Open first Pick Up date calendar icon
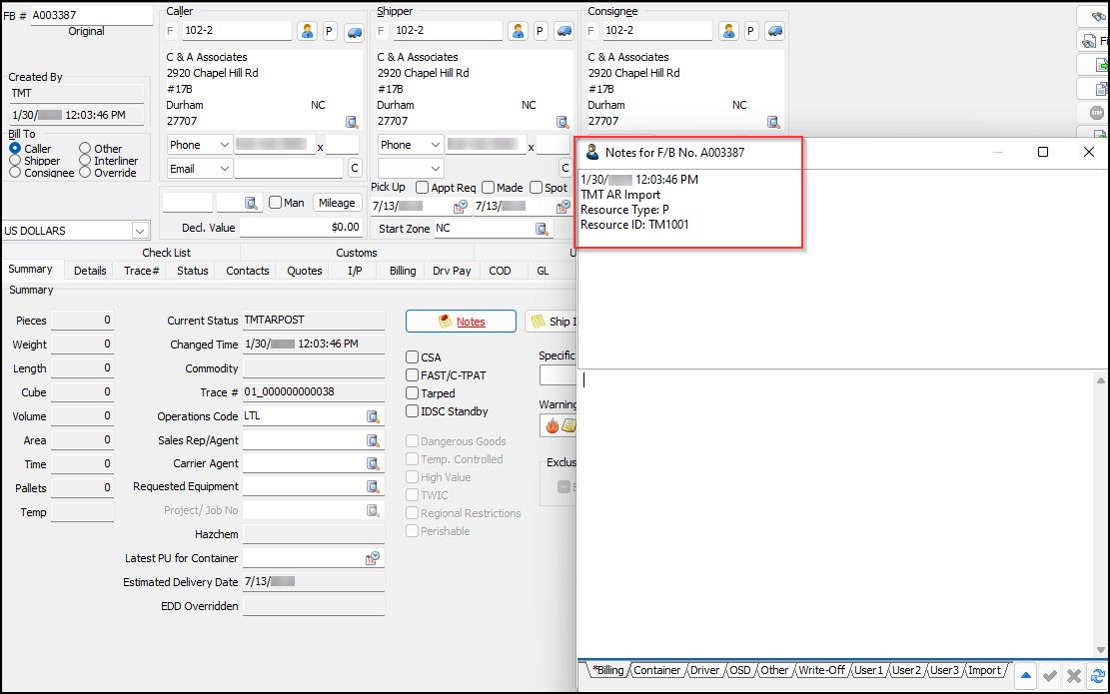Viewport: 1110px width, 694px height. 461,206
